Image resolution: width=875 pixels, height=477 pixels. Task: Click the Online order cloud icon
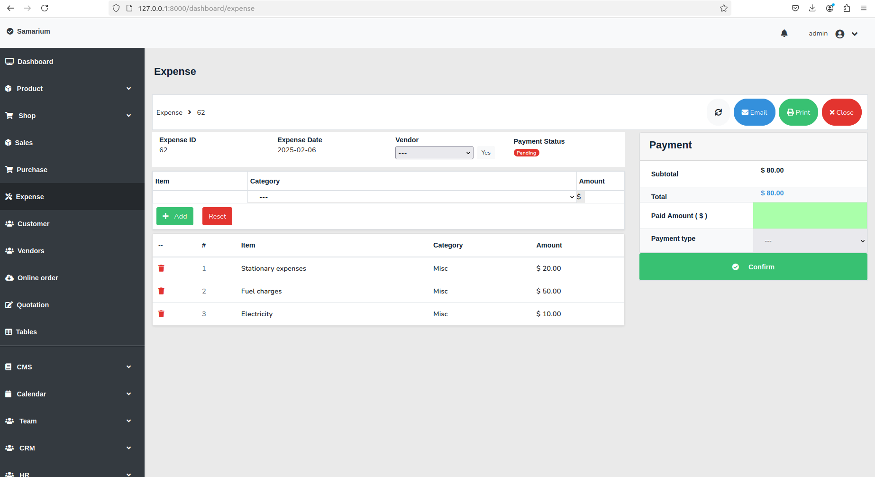click(9, 278)
